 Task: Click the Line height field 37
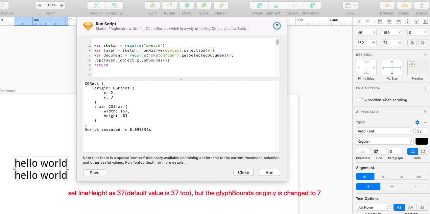[x=379, y=152]
